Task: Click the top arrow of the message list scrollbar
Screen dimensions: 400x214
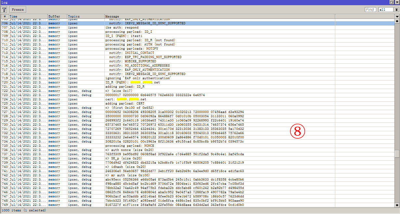Action: 397,20
